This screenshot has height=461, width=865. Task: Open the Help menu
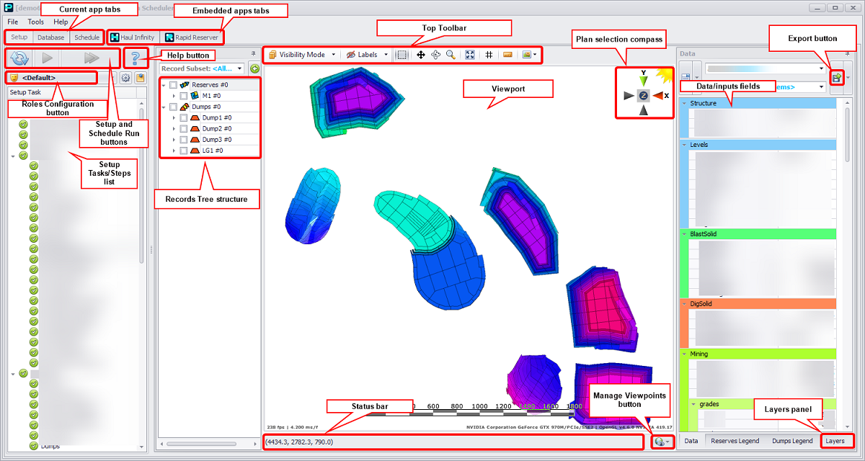[61, 22]
